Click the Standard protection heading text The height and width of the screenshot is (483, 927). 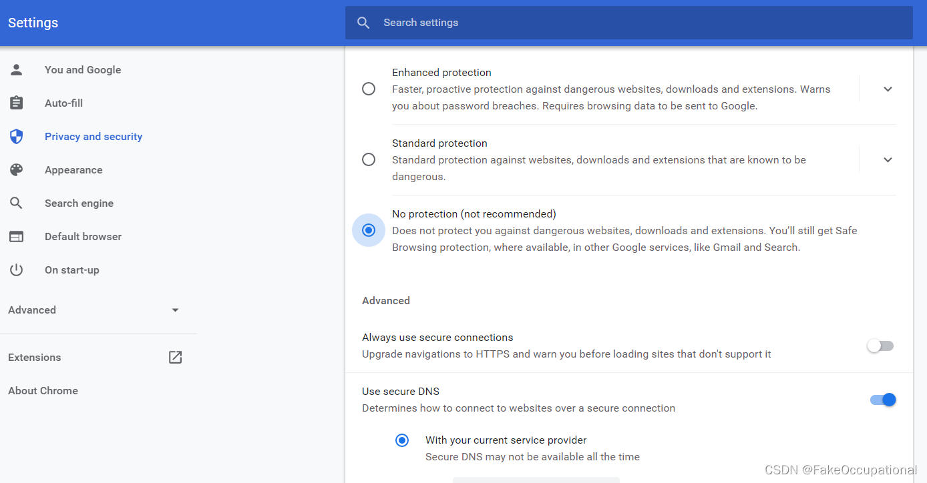439,143
